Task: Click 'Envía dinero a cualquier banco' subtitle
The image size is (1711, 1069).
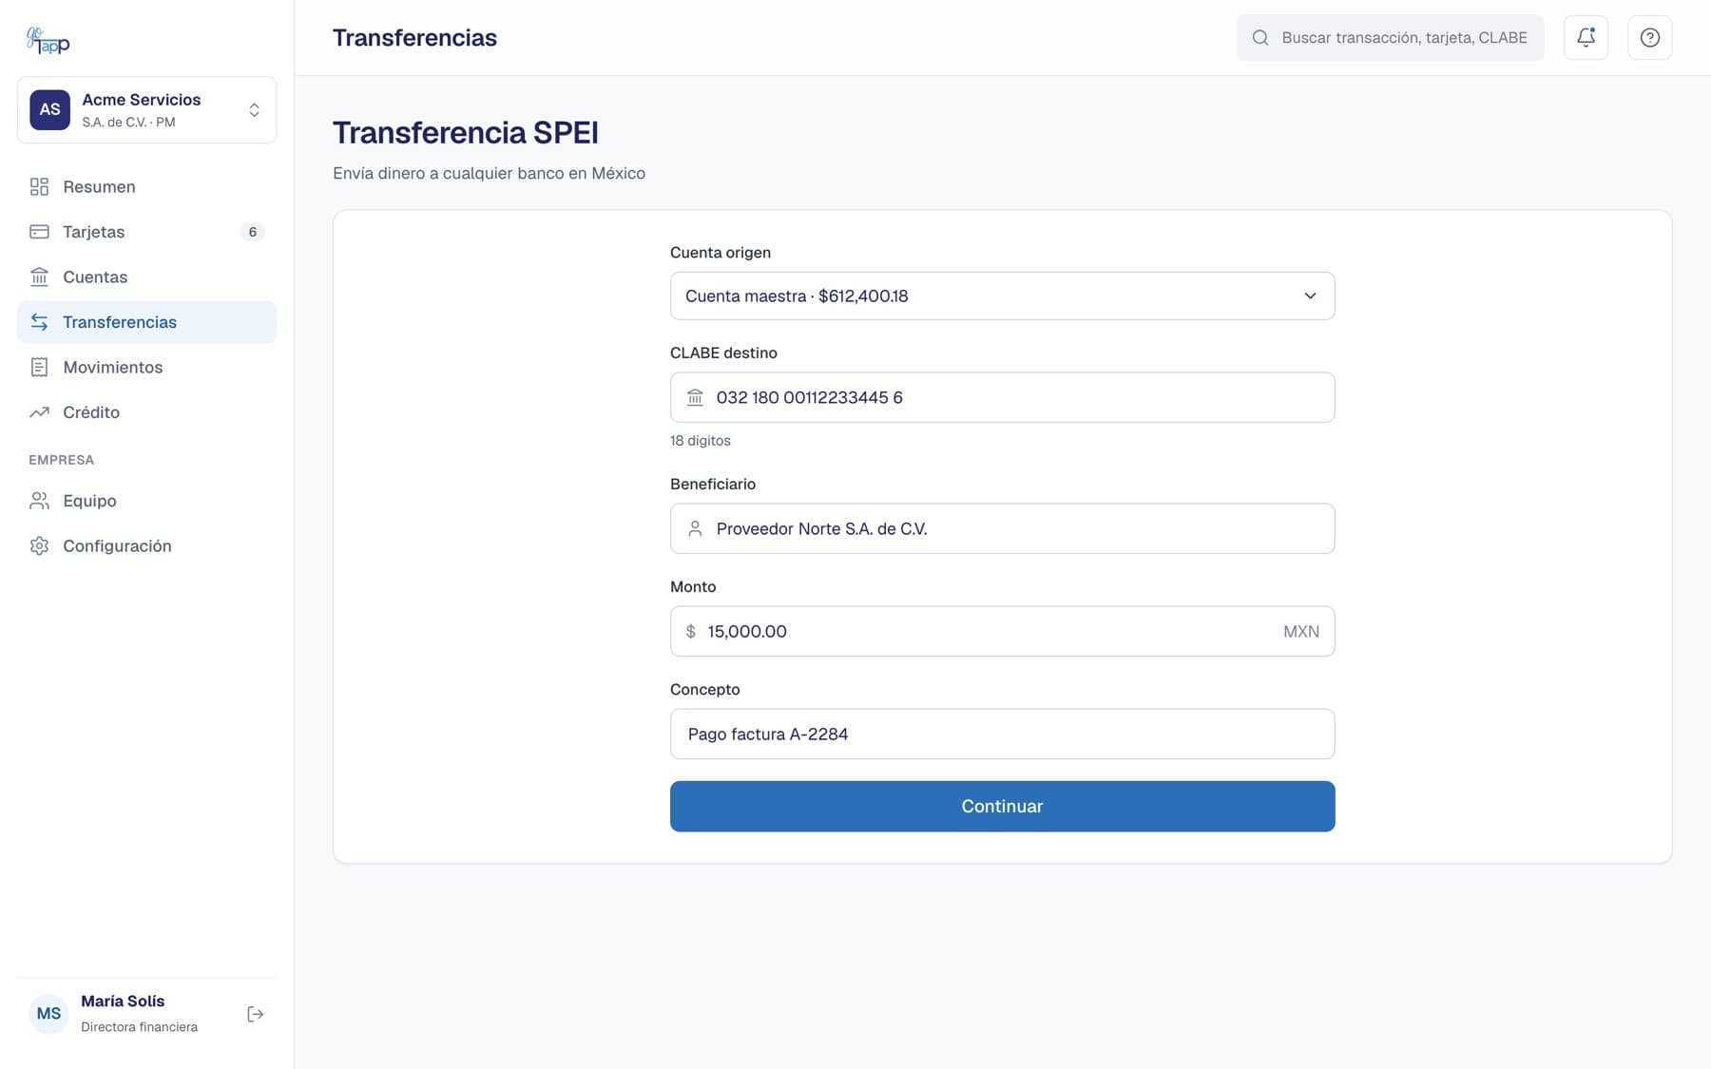Action: [489, 173]
